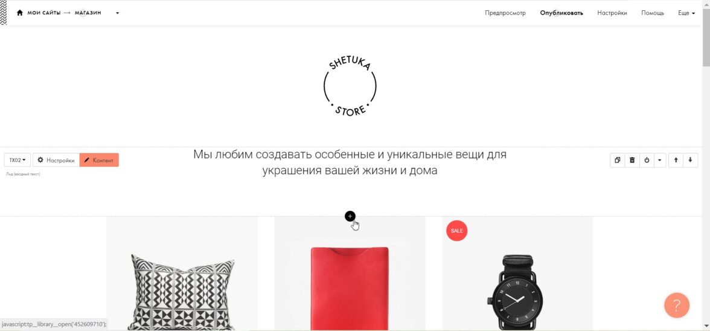
Task: Click Опубликовать in the top menu
Action: click(561, 13)
